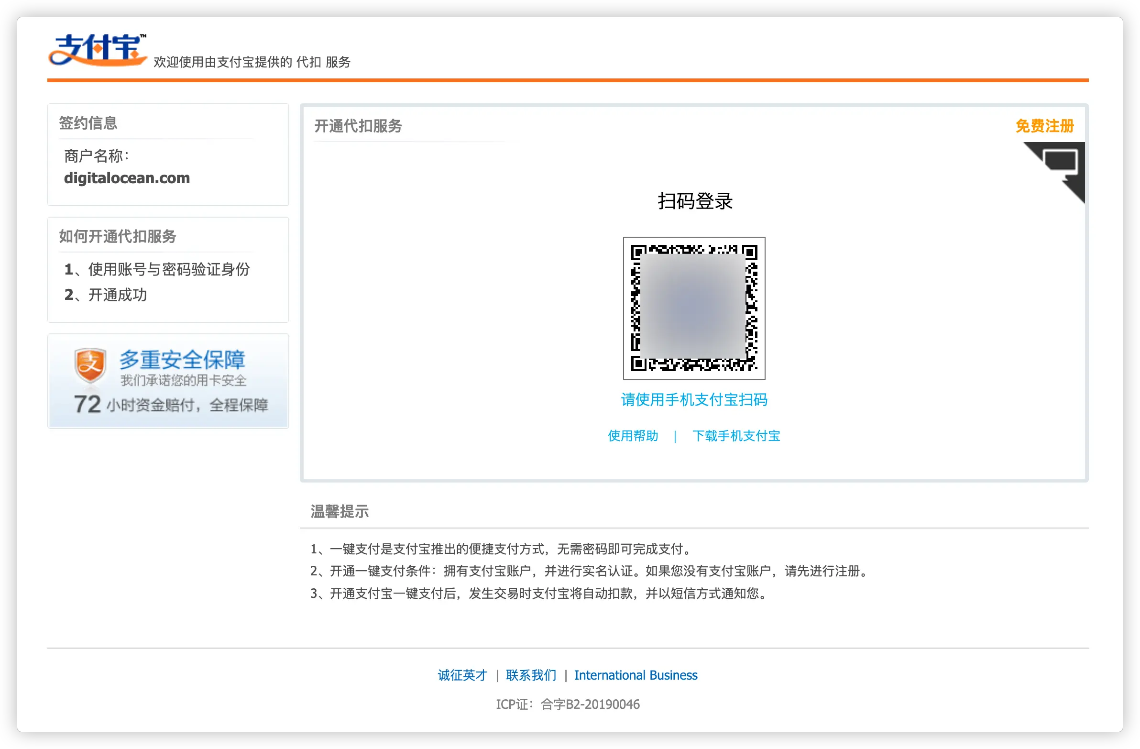This screenshot has height=749, width=1140.
Task: Click tip 1 about 一键支付 convenience
Action: (x=501, y=549)
